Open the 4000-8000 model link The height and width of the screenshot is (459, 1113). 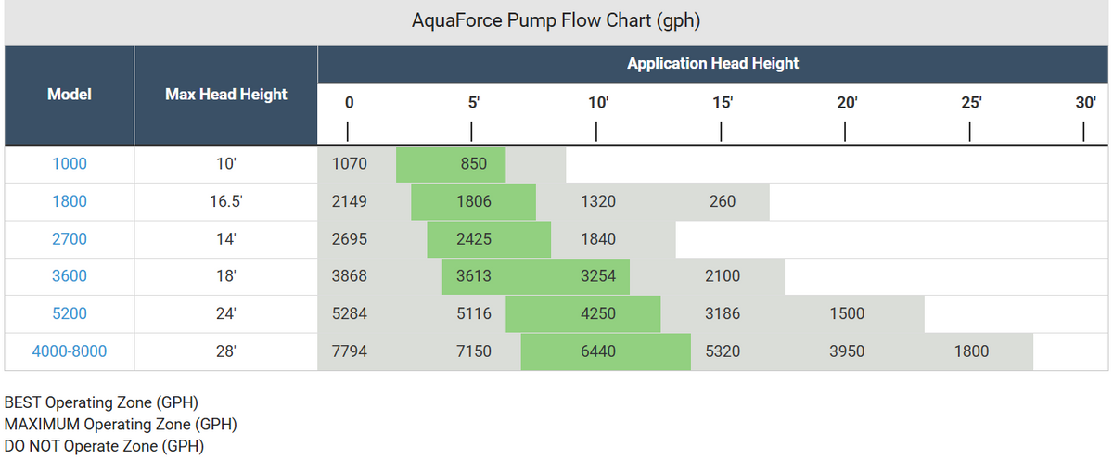point(70,351)
